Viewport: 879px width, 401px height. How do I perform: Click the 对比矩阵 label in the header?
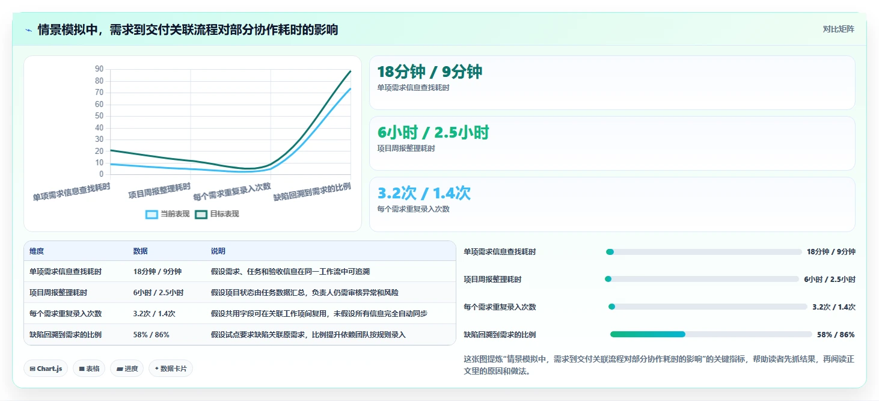838,29
